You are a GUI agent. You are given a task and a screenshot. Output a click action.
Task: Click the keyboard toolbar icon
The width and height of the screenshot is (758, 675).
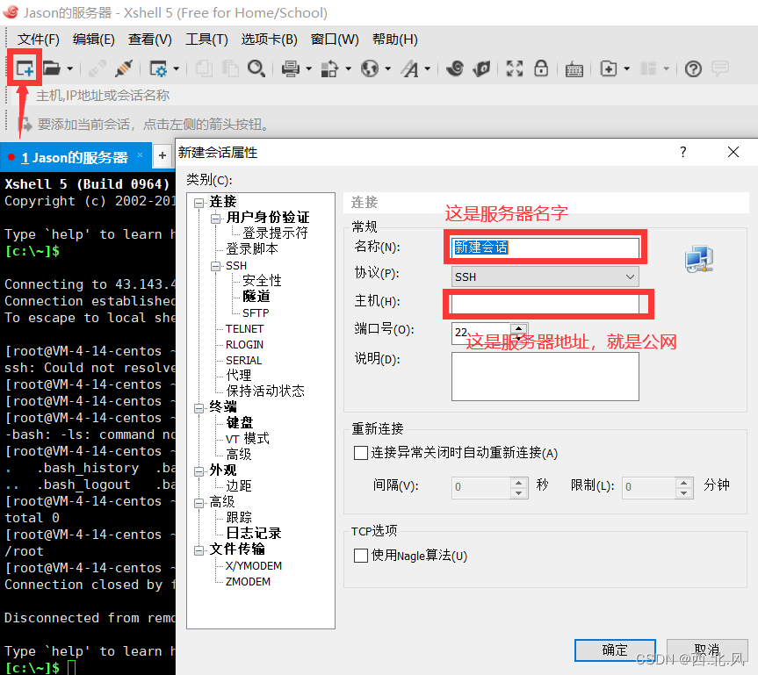pos(574,69)
